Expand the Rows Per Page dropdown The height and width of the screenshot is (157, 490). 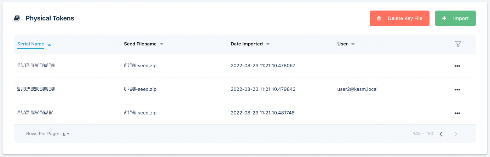pyautogui.click(x=66, y=134)
